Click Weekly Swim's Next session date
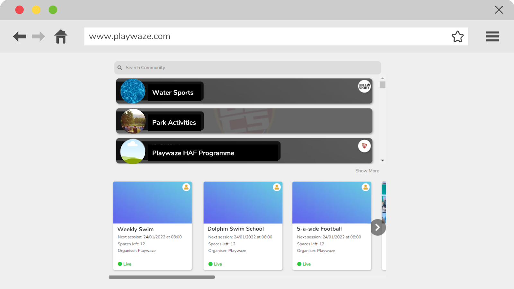 pos(150,237)
